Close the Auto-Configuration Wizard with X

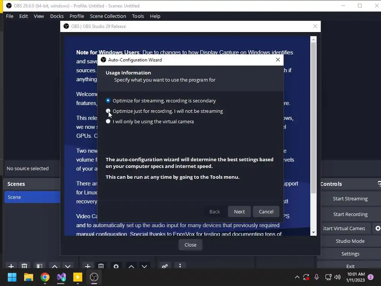(278, 60)
